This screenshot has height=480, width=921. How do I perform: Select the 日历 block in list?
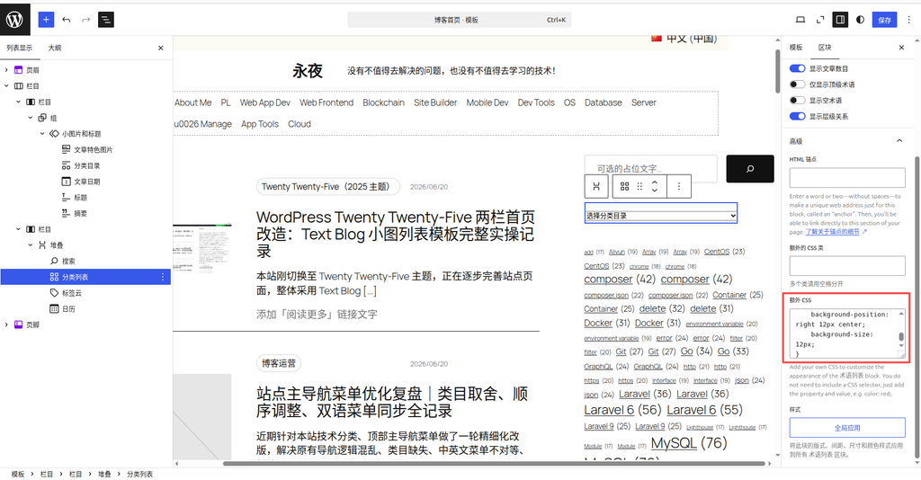point(68,308)
